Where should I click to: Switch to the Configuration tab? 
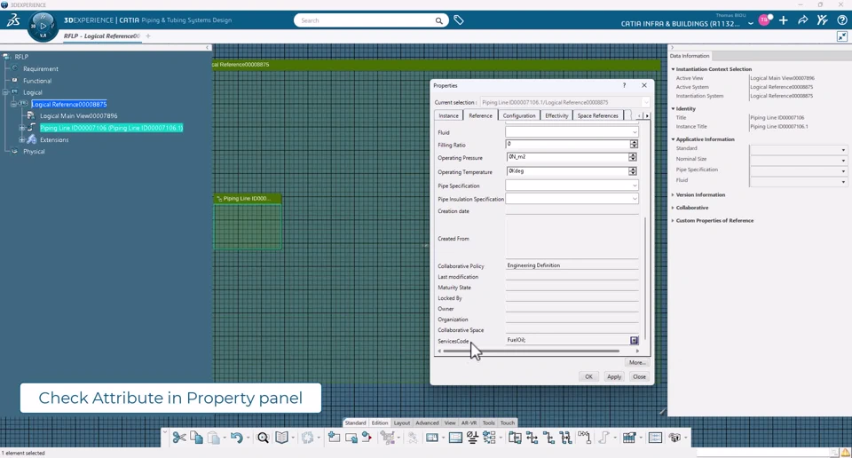coord(519,115)
